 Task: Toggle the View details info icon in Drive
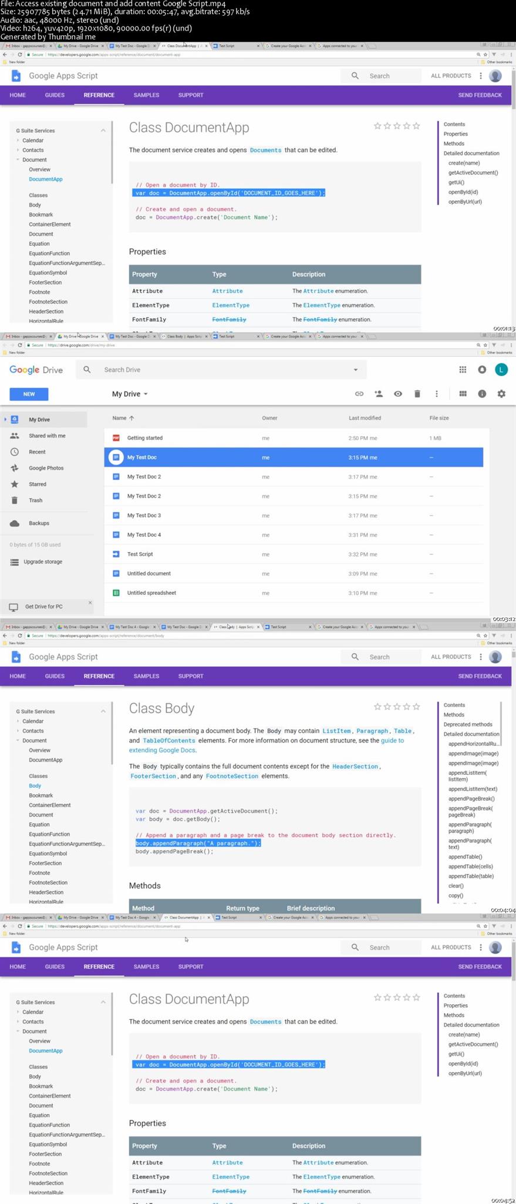tap(482, 394)
